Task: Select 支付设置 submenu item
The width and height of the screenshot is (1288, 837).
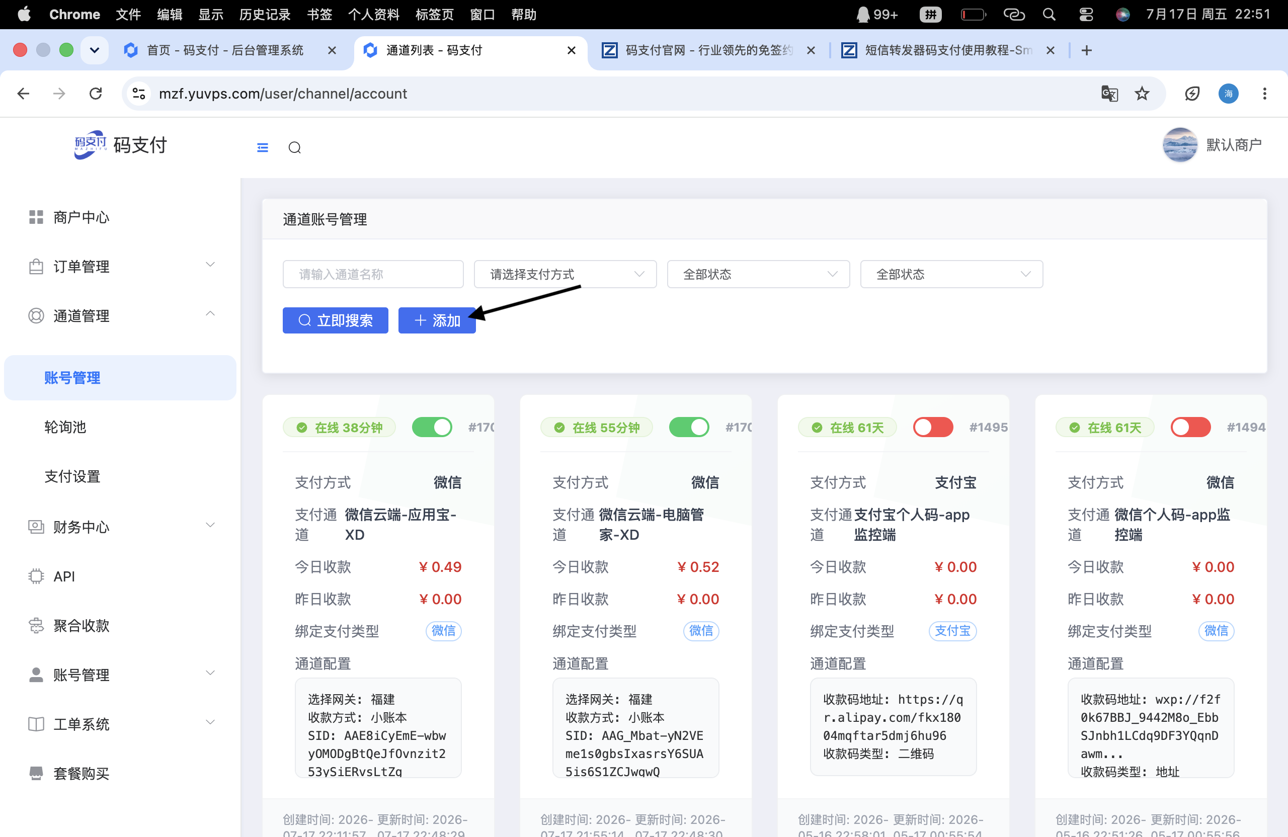Action: point(120,476)
